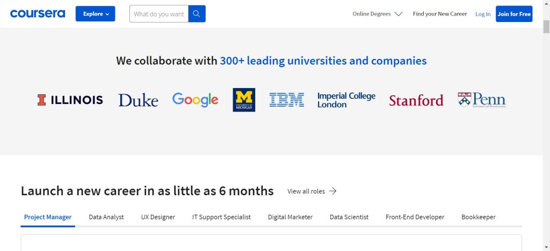Click the Join for Free button

[x=514, y=14]
